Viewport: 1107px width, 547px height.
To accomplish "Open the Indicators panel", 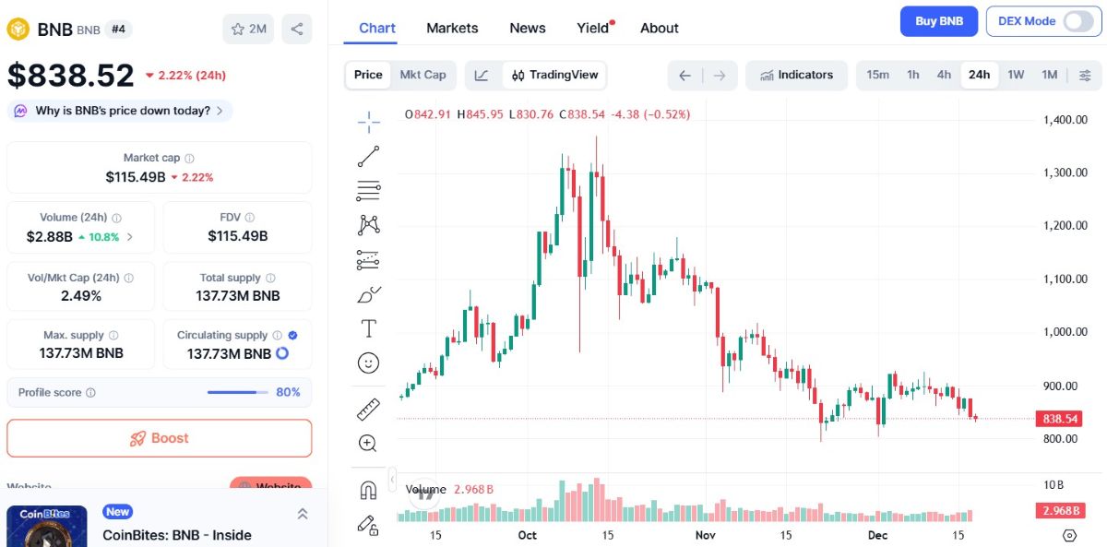I will coord(796,75).
